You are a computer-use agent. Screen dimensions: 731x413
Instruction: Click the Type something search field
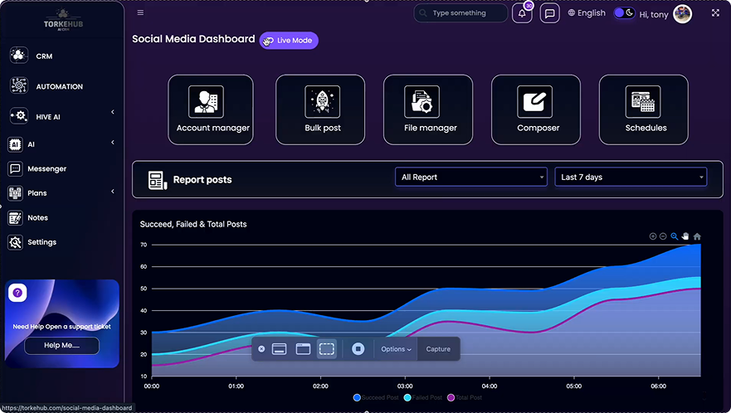coord(466,13)
